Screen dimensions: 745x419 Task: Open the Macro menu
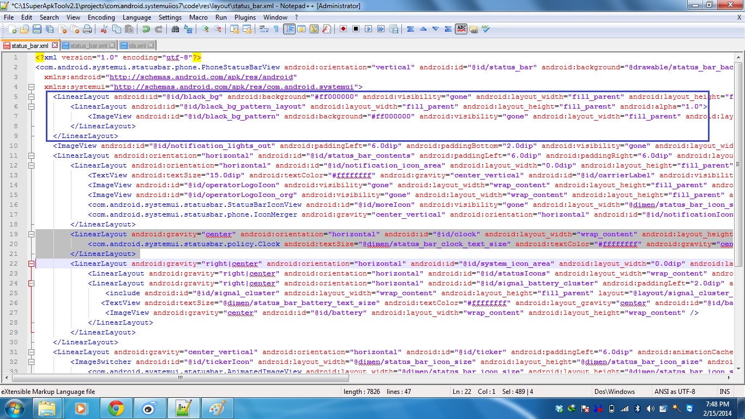[199, 17]
